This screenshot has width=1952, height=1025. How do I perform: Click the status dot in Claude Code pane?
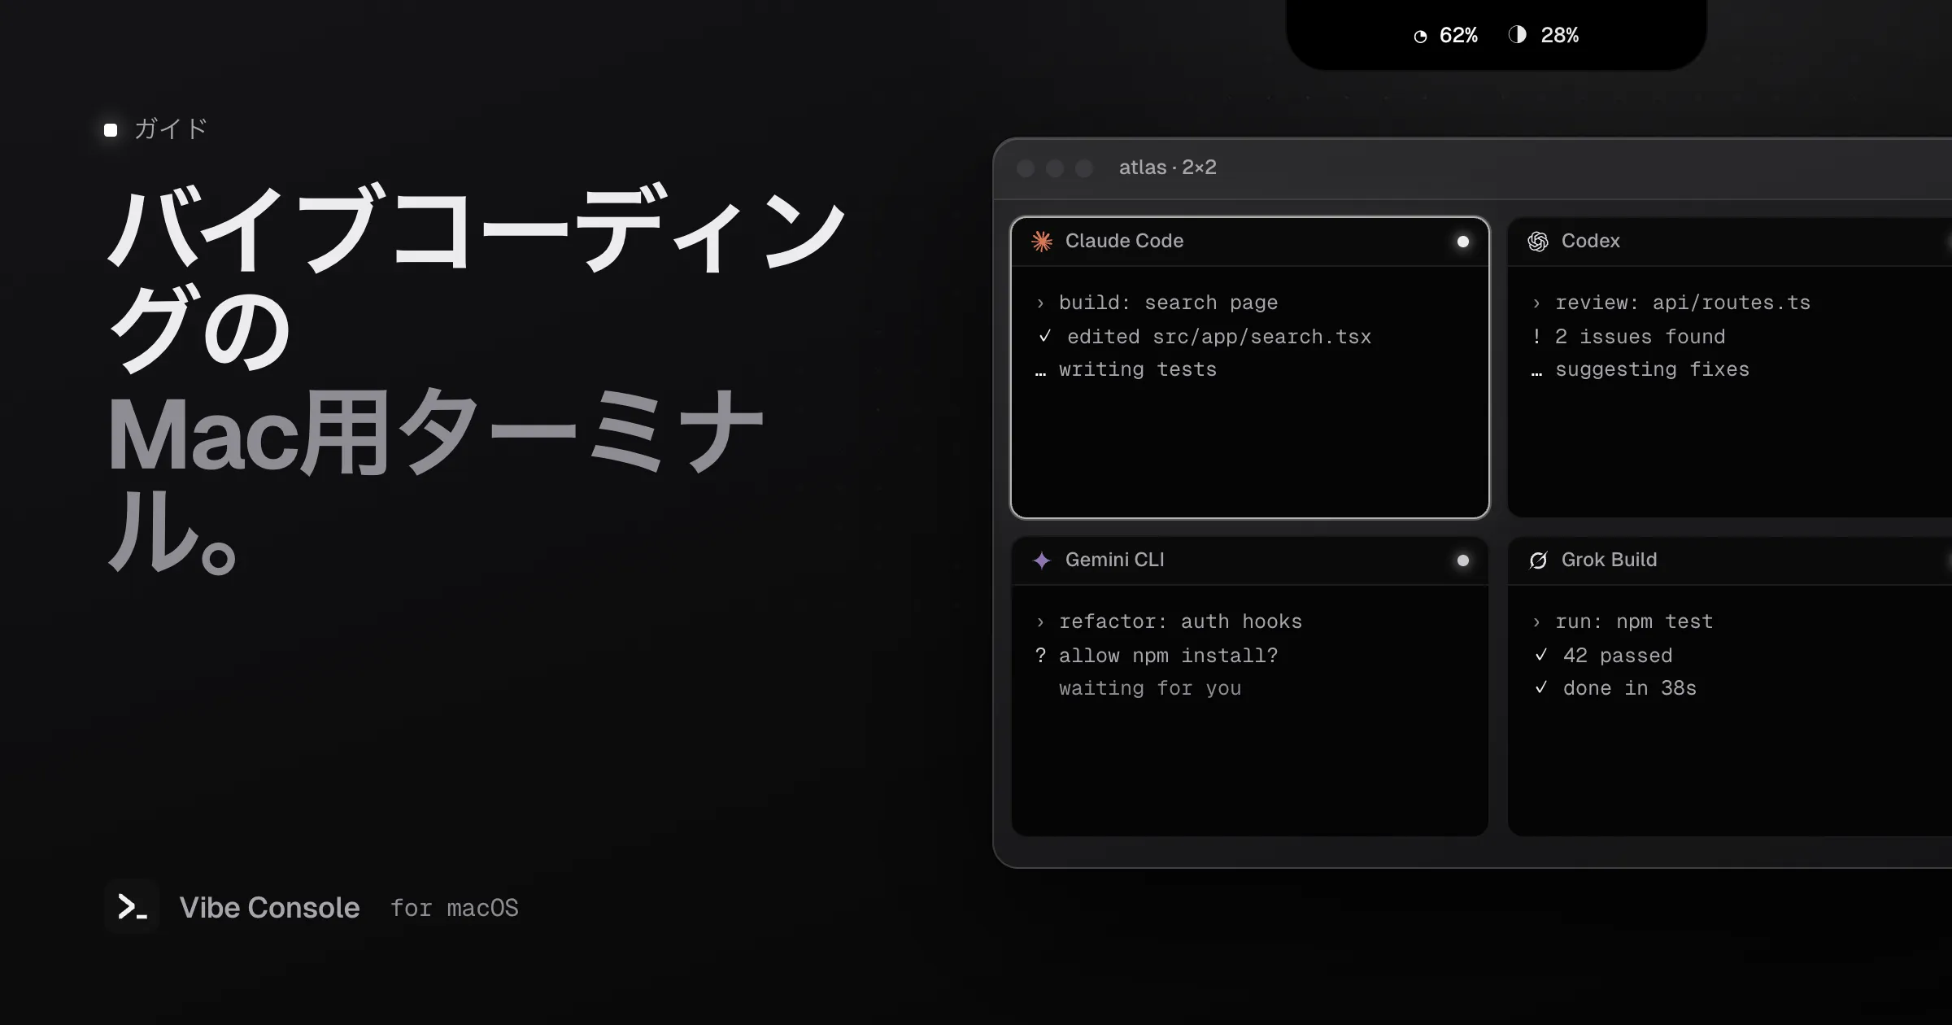tap(1463, 242)
